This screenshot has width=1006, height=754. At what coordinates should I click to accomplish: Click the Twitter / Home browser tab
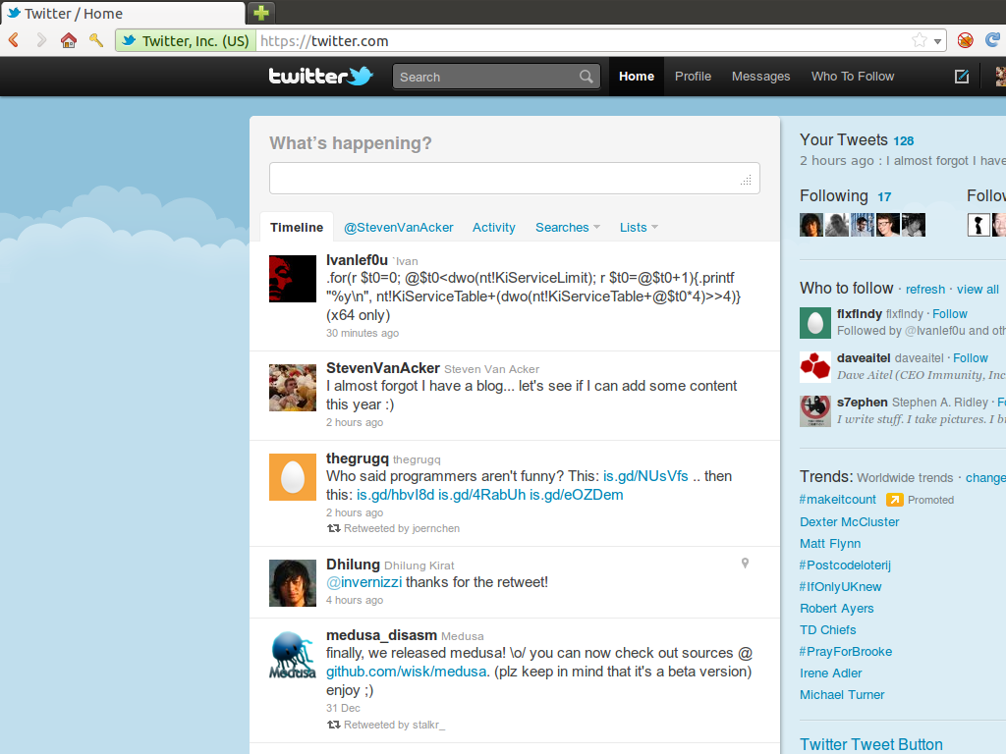(x=122, y=13)
